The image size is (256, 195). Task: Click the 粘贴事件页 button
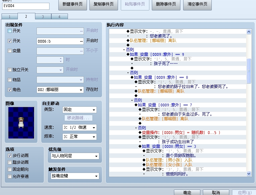(x=135, y=5)
